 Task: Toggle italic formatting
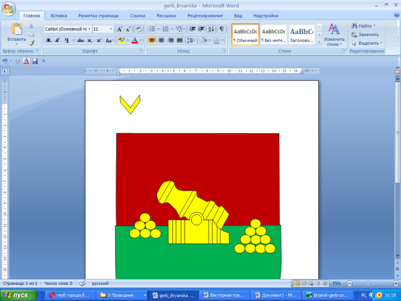point(59,40)
